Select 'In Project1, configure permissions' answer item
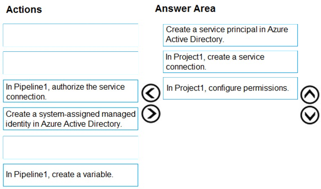 (230, 88)
